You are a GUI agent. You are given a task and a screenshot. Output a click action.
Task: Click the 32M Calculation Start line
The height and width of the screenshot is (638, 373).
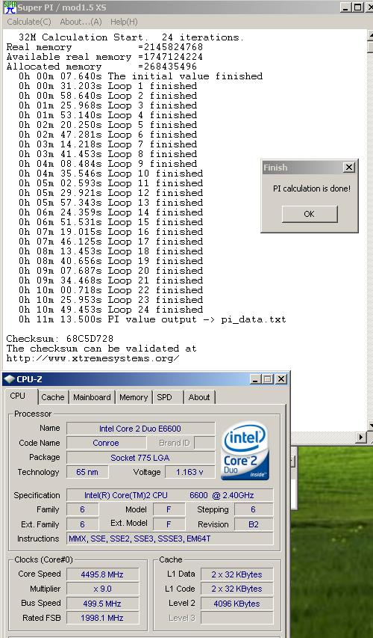pos(131,37)
